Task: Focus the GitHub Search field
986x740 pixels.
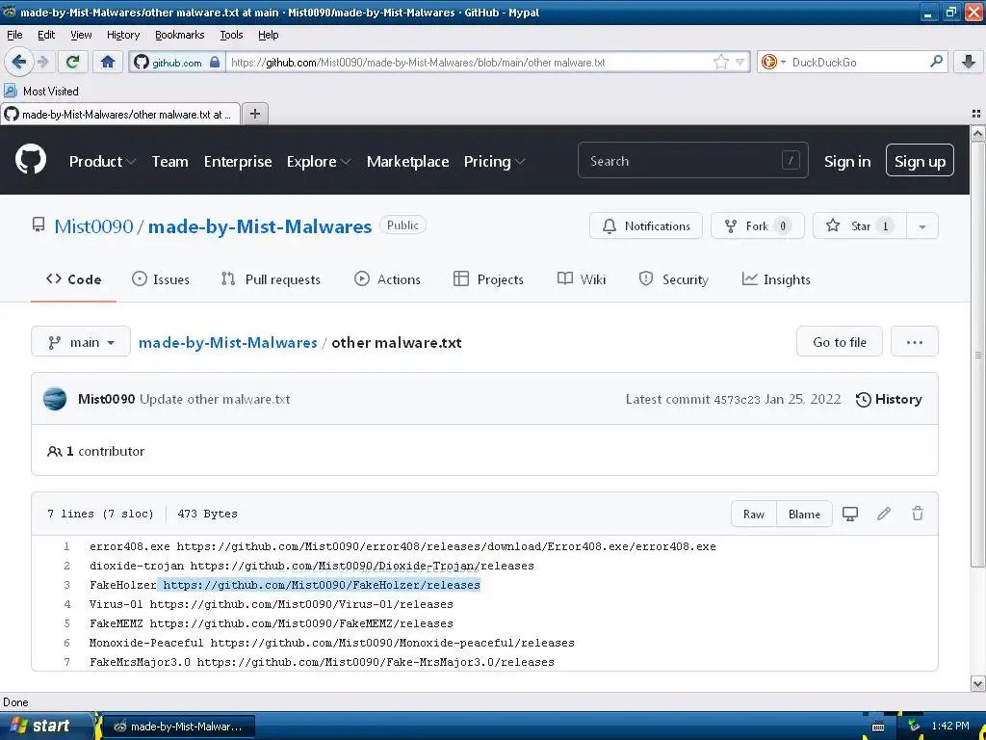Action: [x=693, y=161]
